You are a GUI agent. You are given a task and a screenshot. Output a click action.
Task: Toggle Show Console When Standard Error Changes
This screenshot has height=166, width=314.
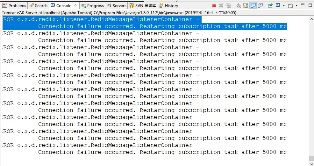click(x=260, y=6)
